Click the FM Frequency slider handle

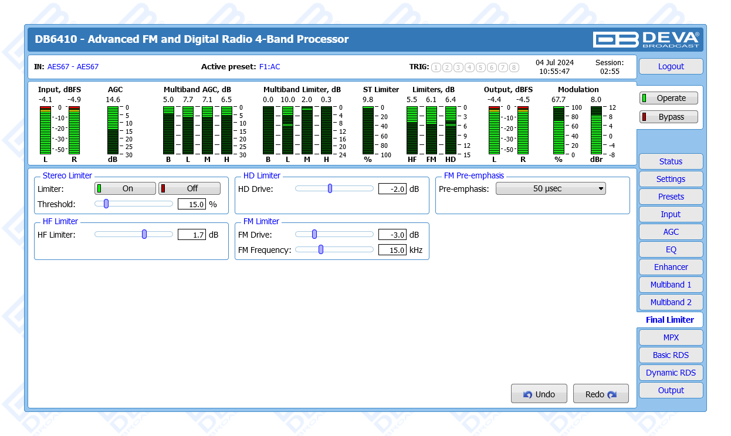point(321,249)
